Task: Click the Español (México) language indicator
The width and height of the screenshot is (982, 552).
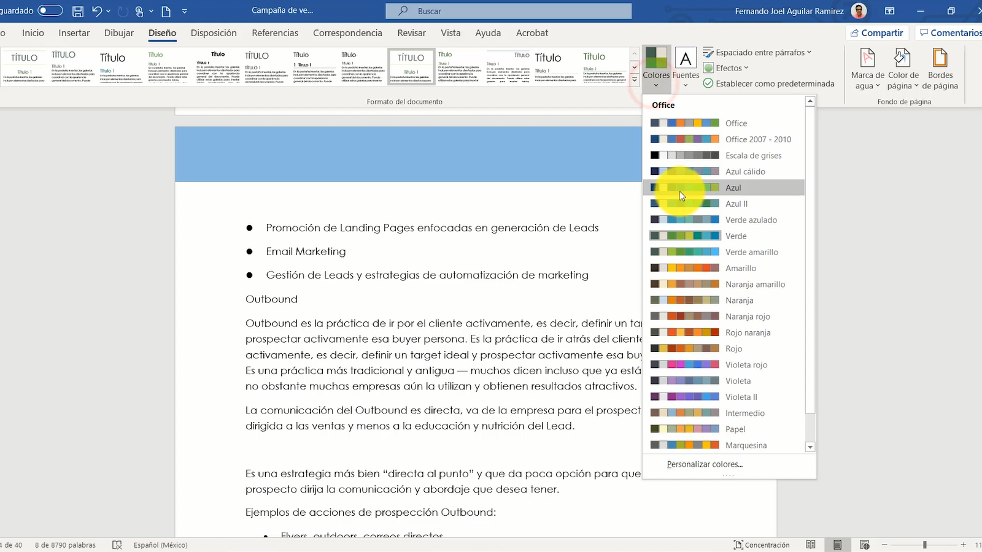Action: [160, 545]
